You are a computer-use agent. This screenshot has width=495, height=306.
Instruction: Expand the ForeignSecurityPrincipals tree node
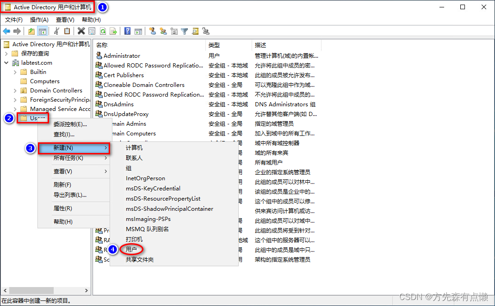[15, 100]
